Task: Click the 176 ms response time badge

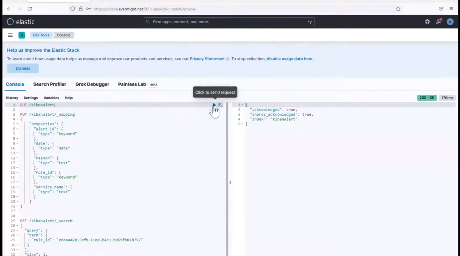Action: pos(448,98)
